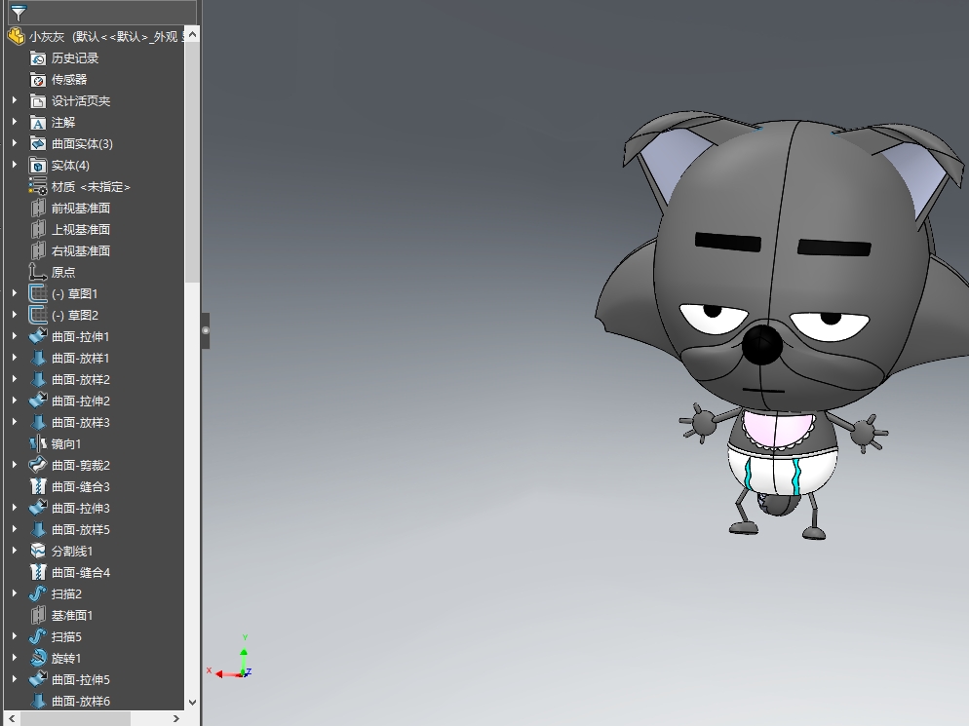The width and height of the screenshot is (969, 726).
Task: Select 曲面-放样3 in feature tree
Action: pyautogui.click(x=80, y=423)
